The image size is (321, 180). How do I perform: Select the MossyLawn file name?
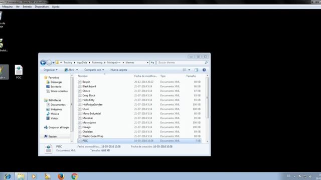(x=89, y=122)
